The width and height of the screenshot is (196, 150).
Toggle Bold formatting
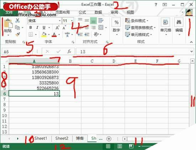pos(31,27)
